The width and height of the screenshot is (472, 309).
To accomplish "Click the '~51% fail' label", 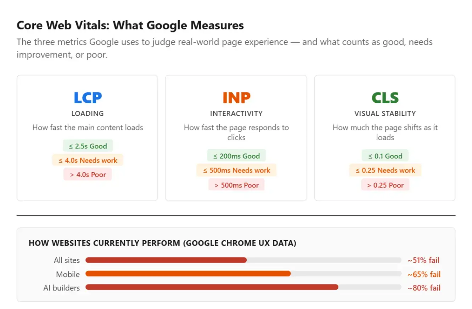I will point(423,260).
